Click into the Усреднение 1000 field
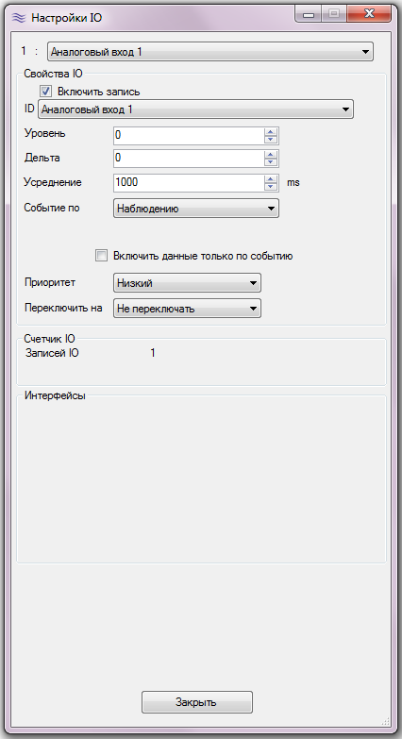This screenshot has height=739, width=402. (x=189, y=182)
